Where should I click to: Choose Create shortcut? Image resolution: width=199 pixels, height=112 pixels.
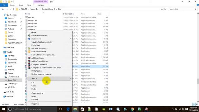37,93
